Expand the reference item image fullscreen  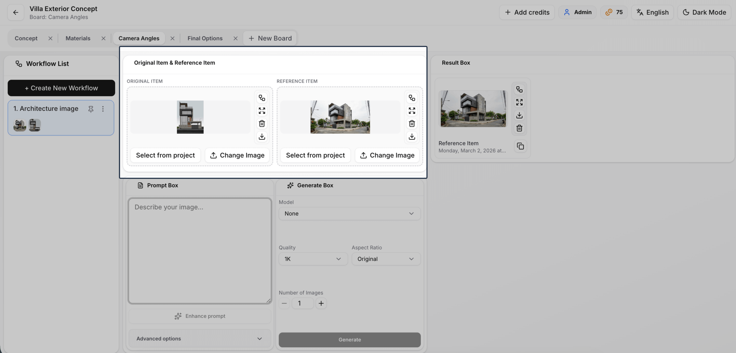tap(412, 111)
